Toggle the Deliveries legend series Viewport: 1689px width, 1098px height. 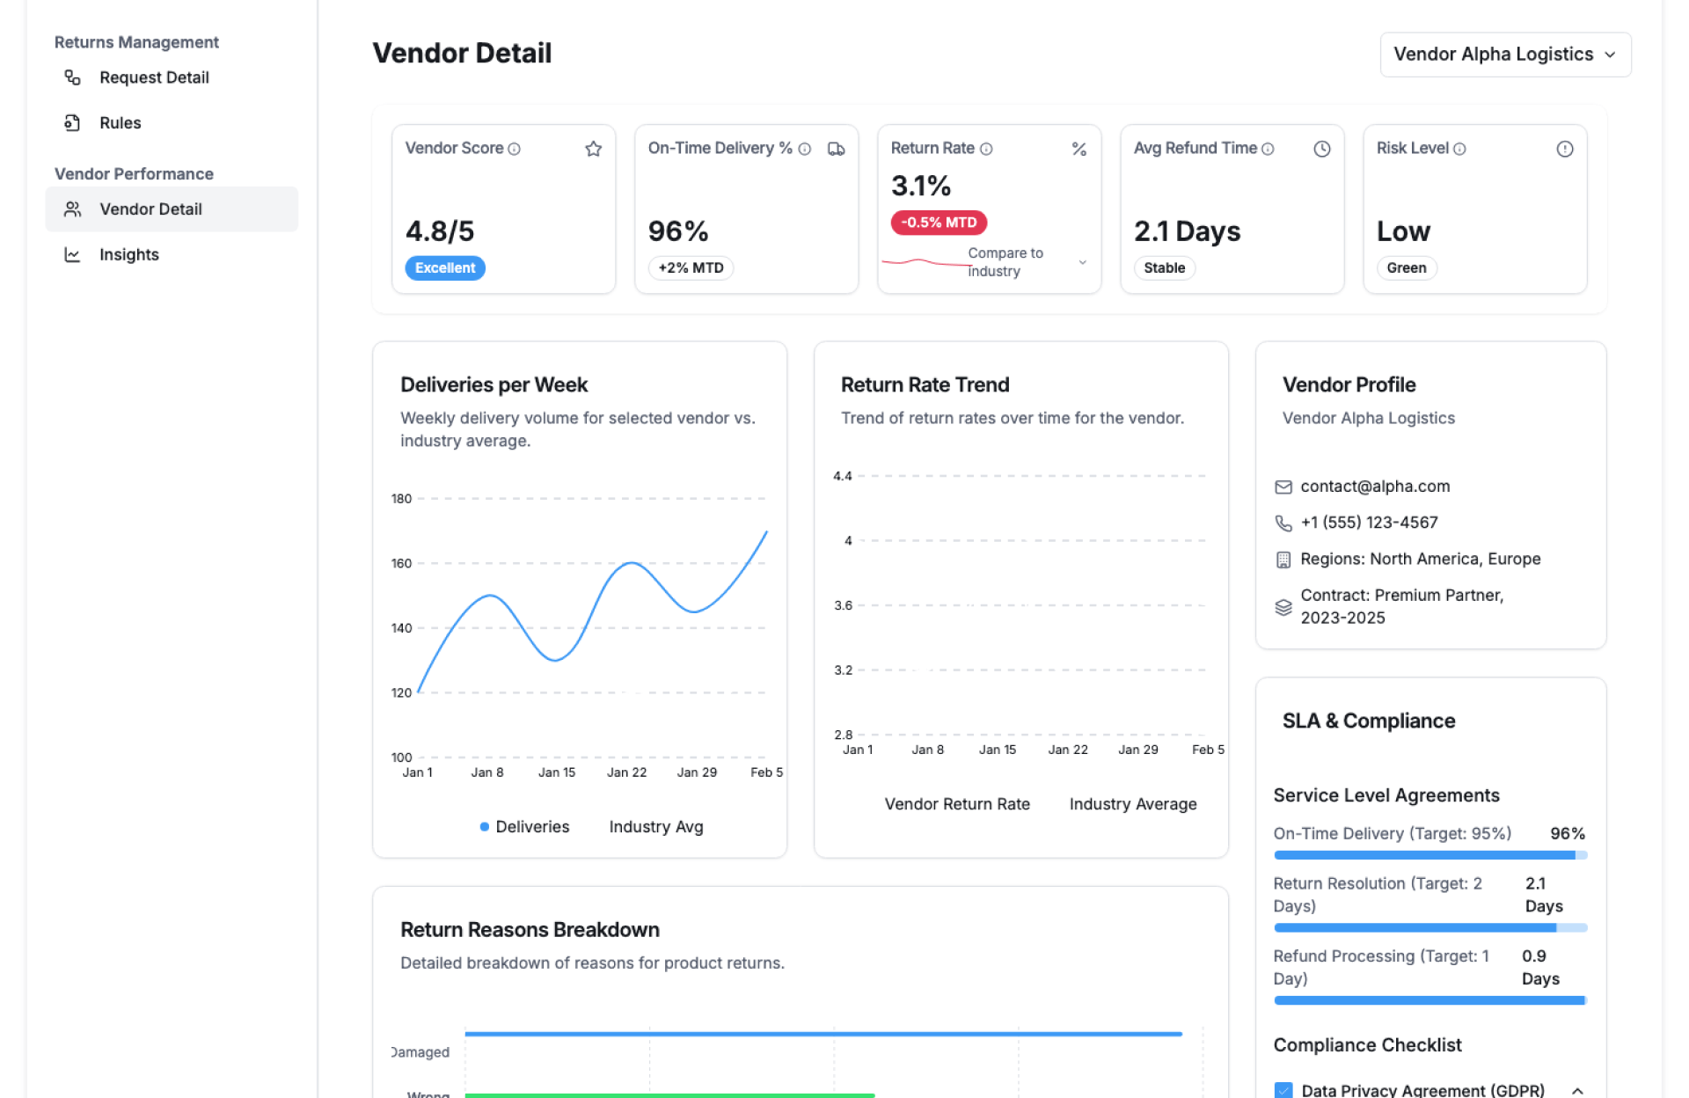click(525, 827)
